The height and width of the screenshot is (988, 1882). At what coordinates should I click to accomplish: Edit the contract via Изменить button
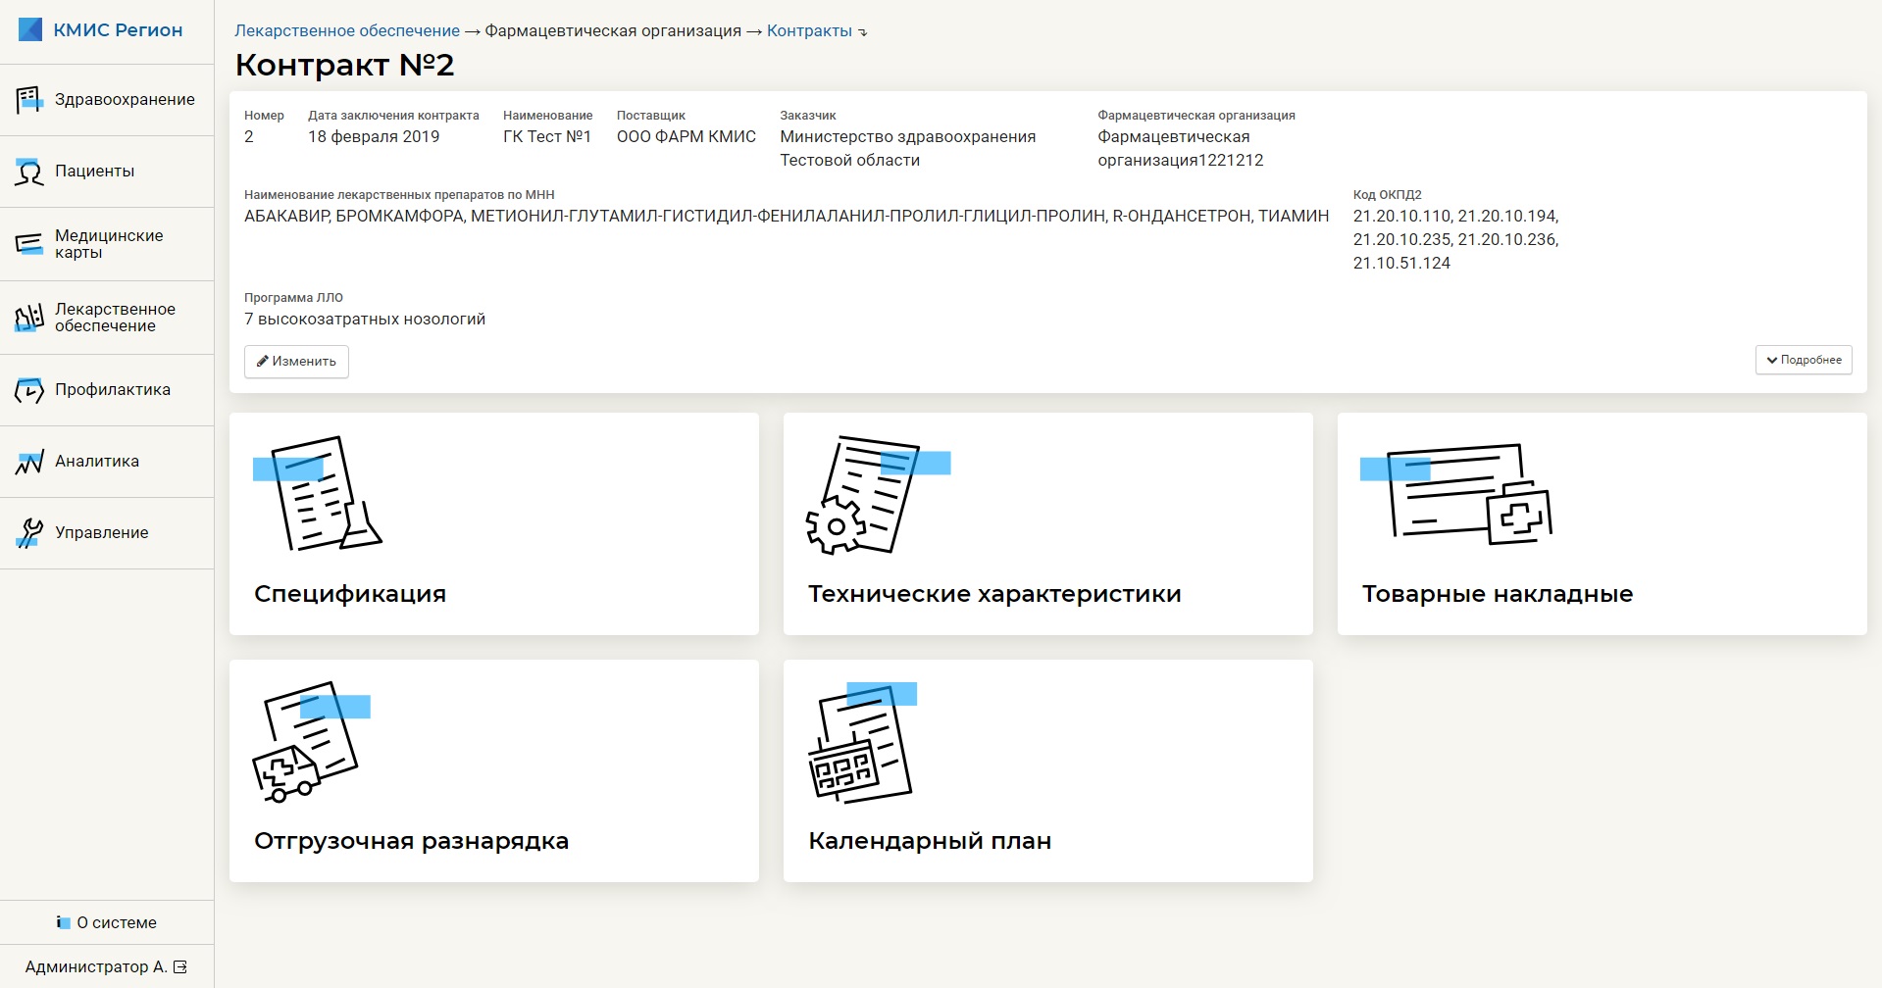click(296, 362)
